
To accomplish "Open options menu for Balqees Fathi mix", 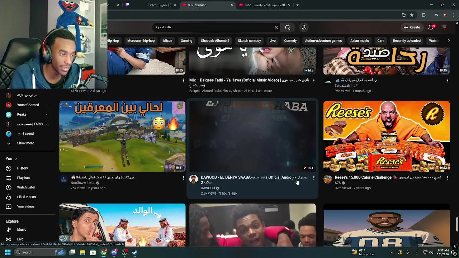I will 314,81.
